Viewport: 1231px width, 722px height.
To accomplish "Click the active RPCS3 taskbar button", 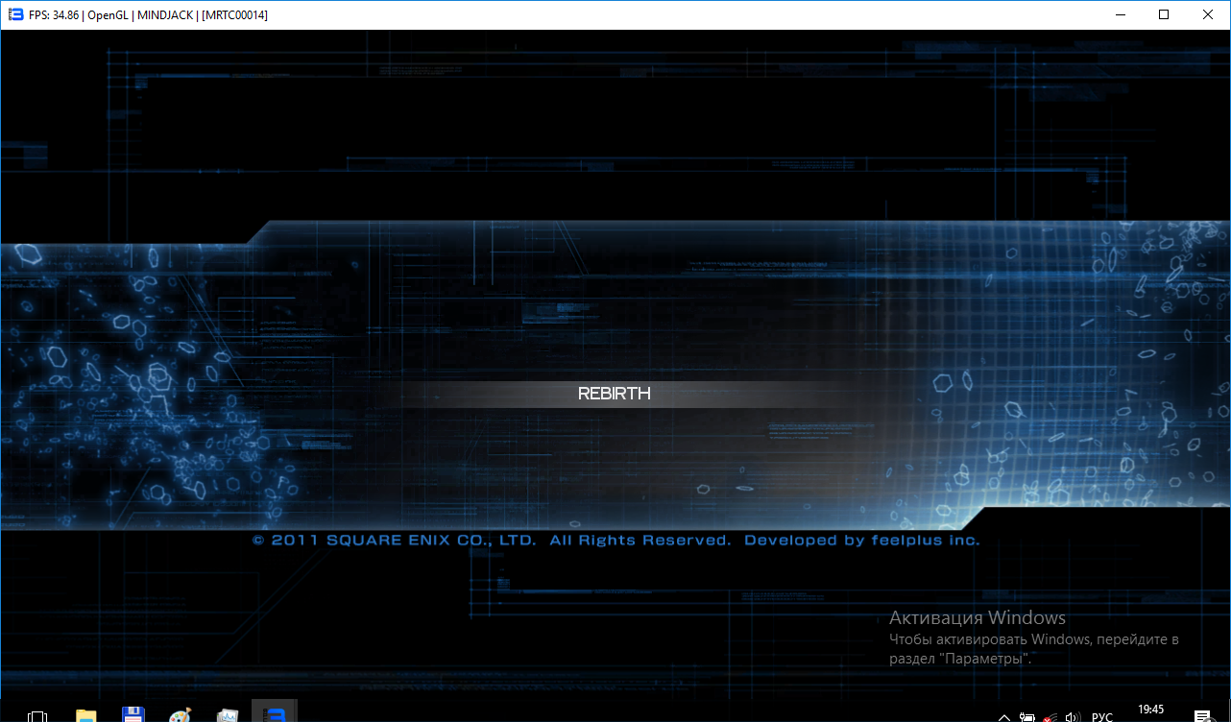I will (x=275, y=714).
